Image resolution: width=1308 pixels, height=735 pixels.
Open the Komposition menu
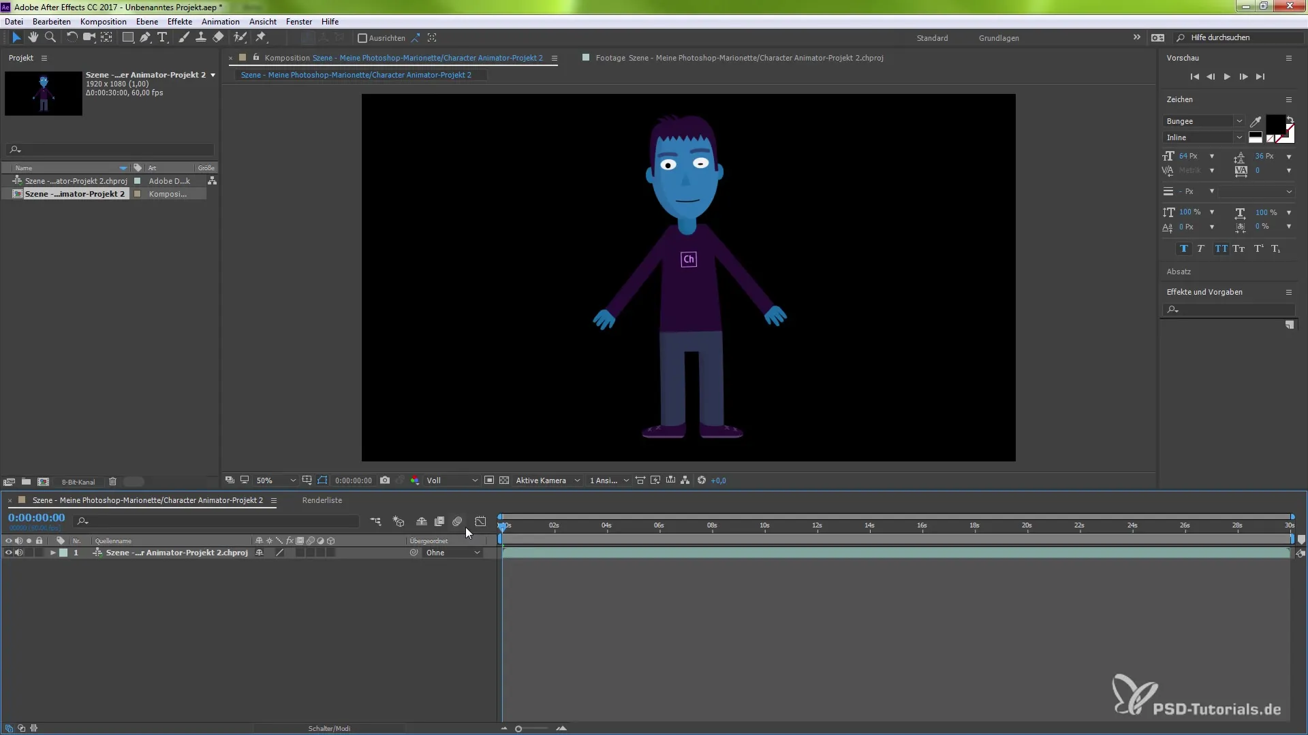[103, 22]
